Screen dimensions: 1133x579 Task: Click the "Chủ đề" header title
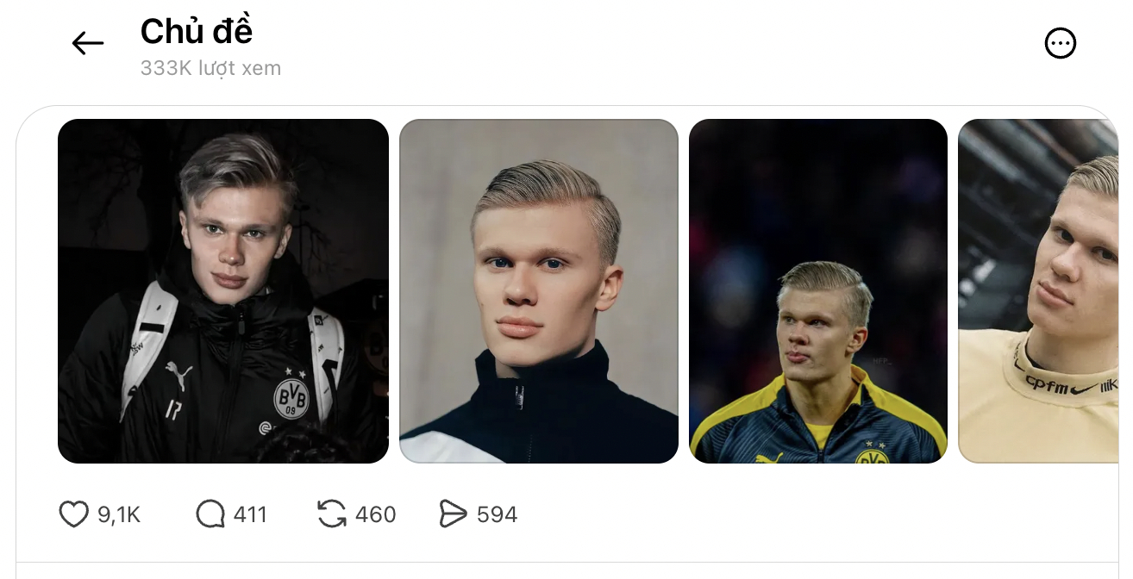[x=197, y=32]
